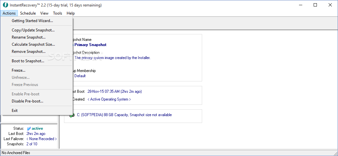Viewport: 338px width, 156px height.
Task: Click the '< None Recorded >' failover value
Action: tap(42, 139)
